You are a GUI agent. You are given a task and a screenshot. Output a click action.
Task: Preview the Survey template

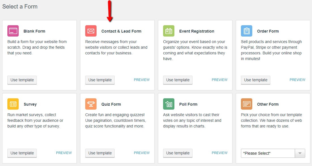pos(64,153)
